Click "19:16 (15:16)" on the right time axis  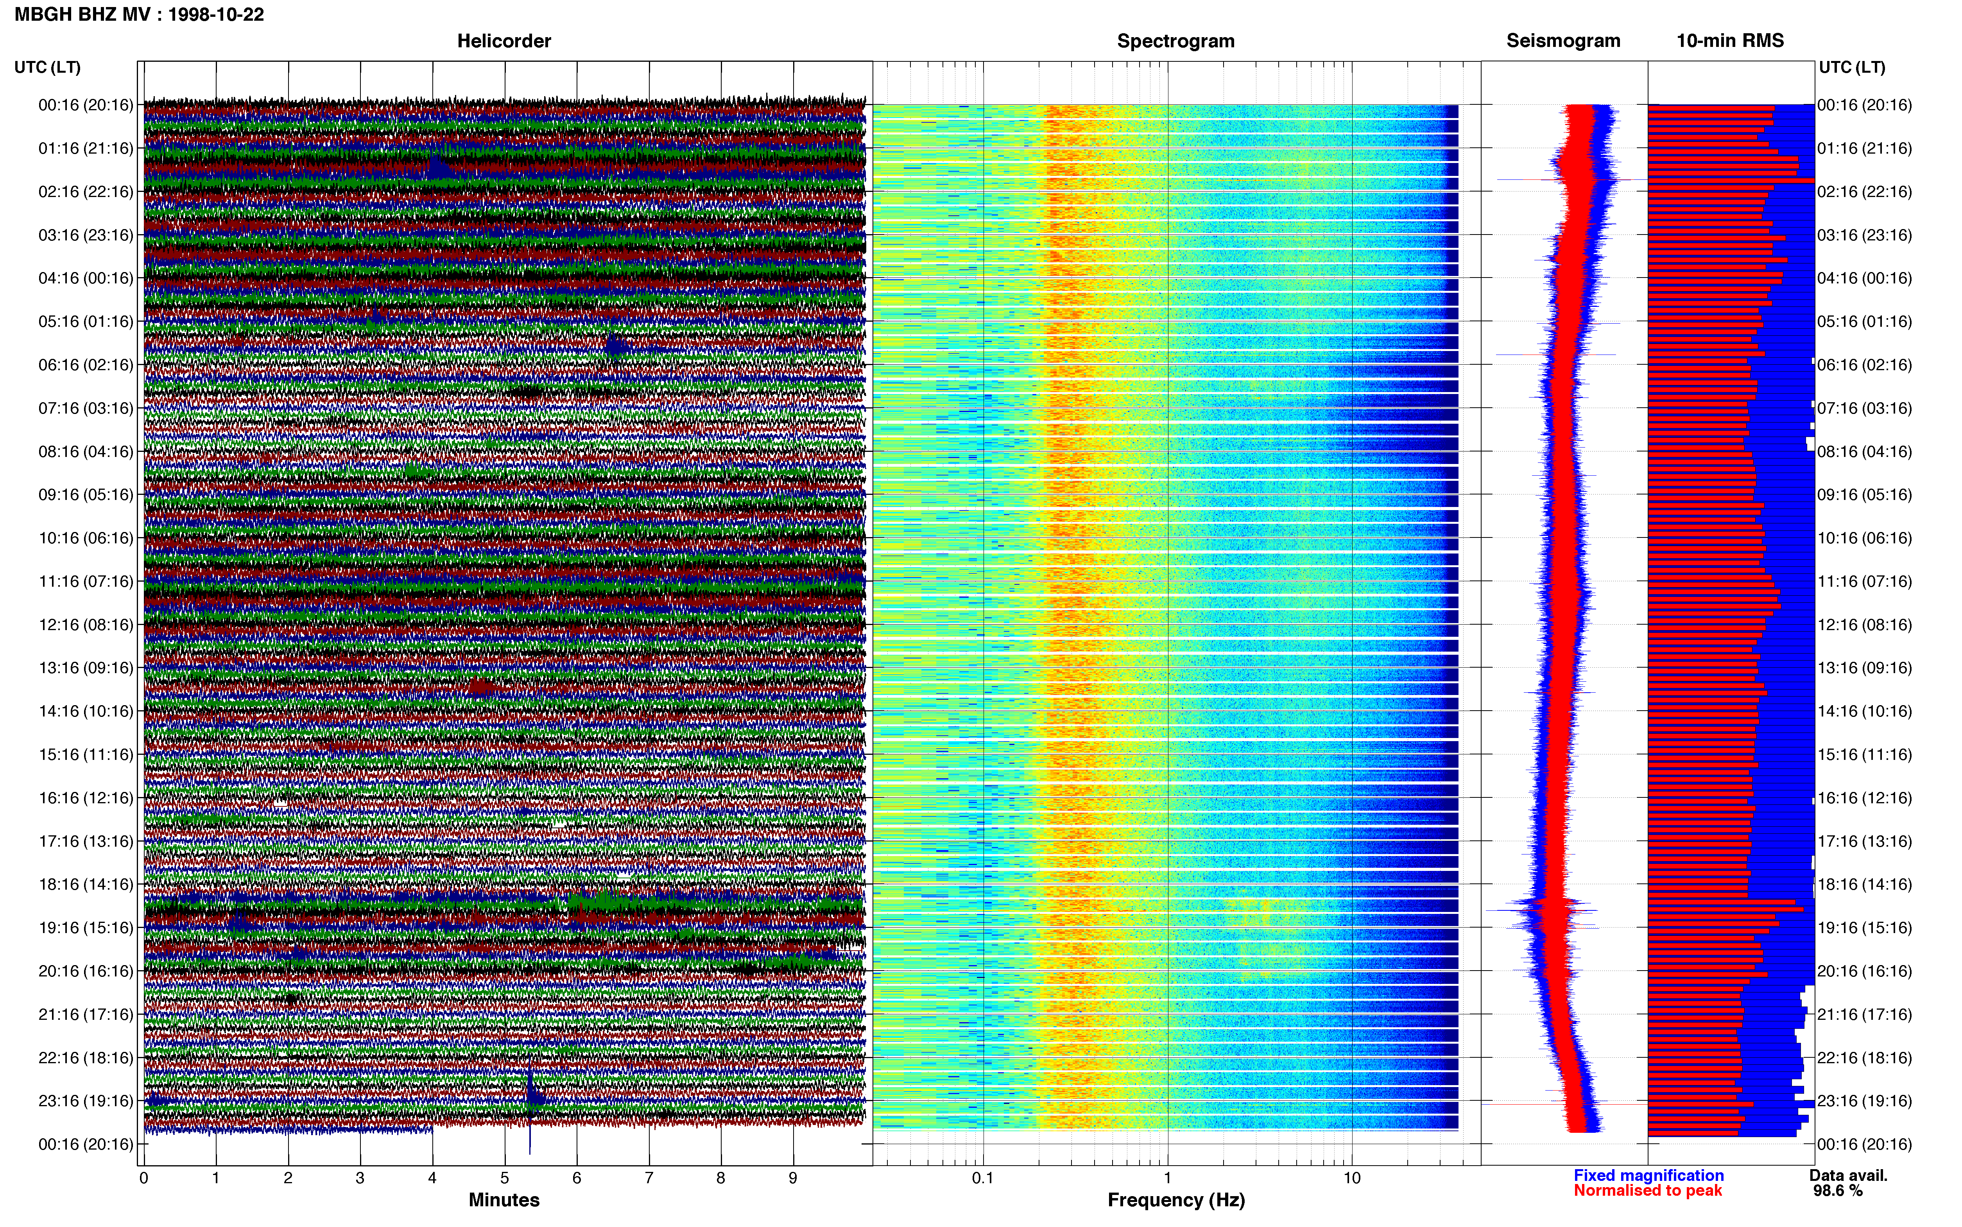(1865, 928)
